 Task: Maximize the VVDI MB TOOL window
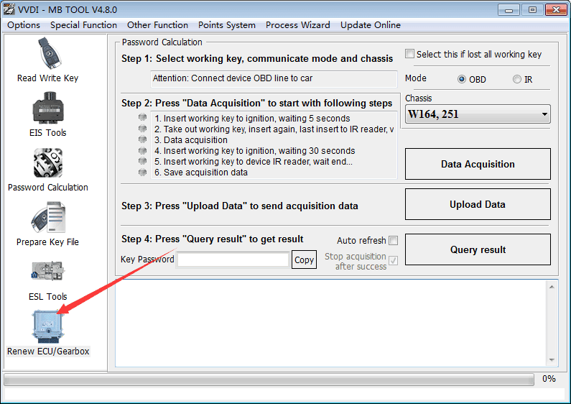click(532, 10)
